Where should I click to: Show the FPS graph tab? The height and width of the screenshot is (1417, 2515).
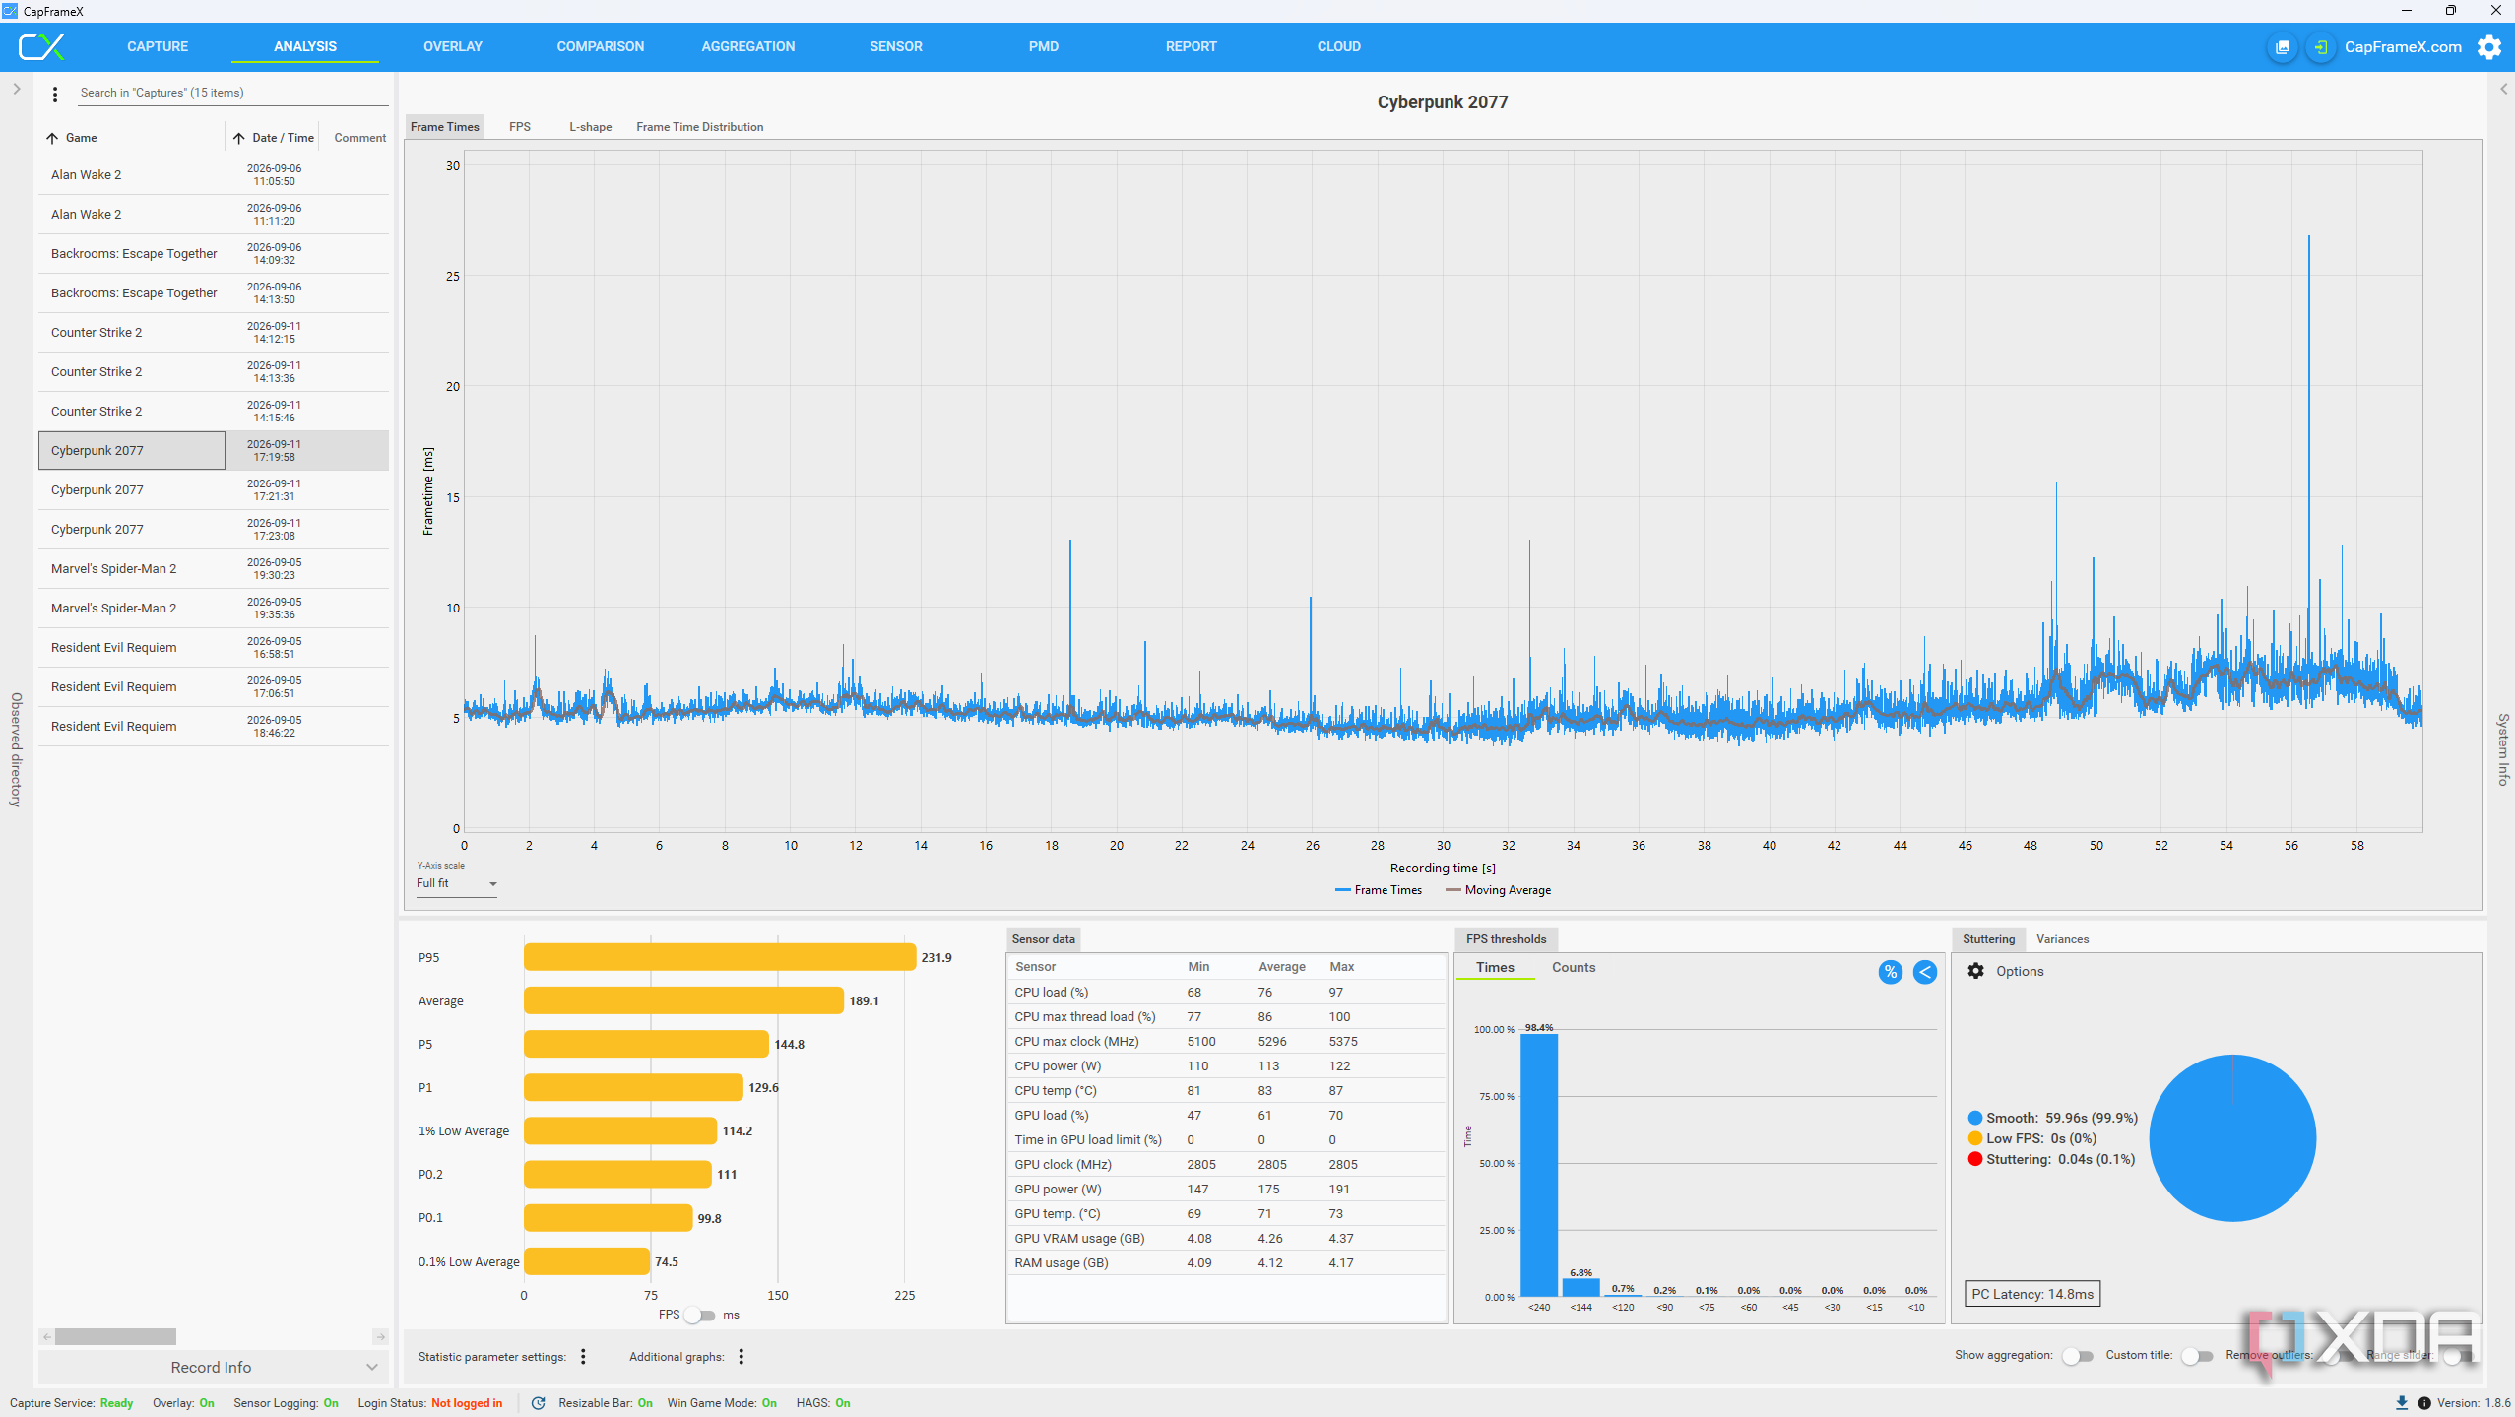520,127
